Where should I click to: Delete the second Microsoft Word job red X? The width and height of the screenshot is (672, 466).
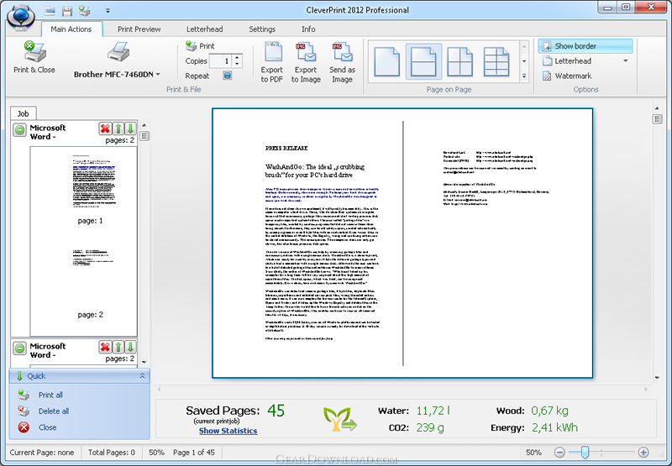[105, 347]
